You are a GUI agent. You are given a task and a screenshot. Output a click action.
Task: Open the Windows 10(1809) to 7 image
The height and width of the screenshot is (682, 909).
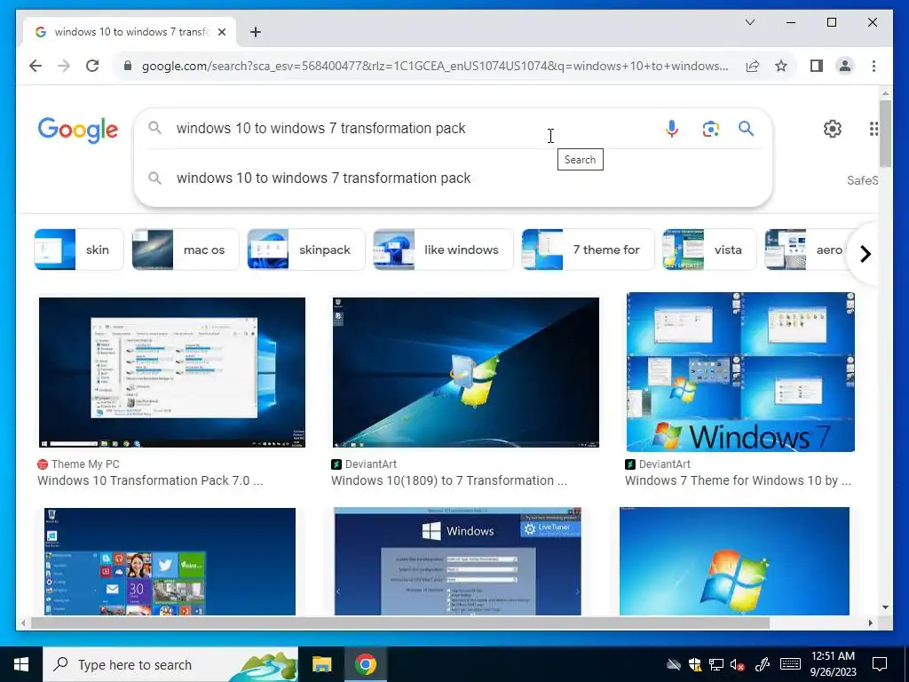(x=465, y=372)
